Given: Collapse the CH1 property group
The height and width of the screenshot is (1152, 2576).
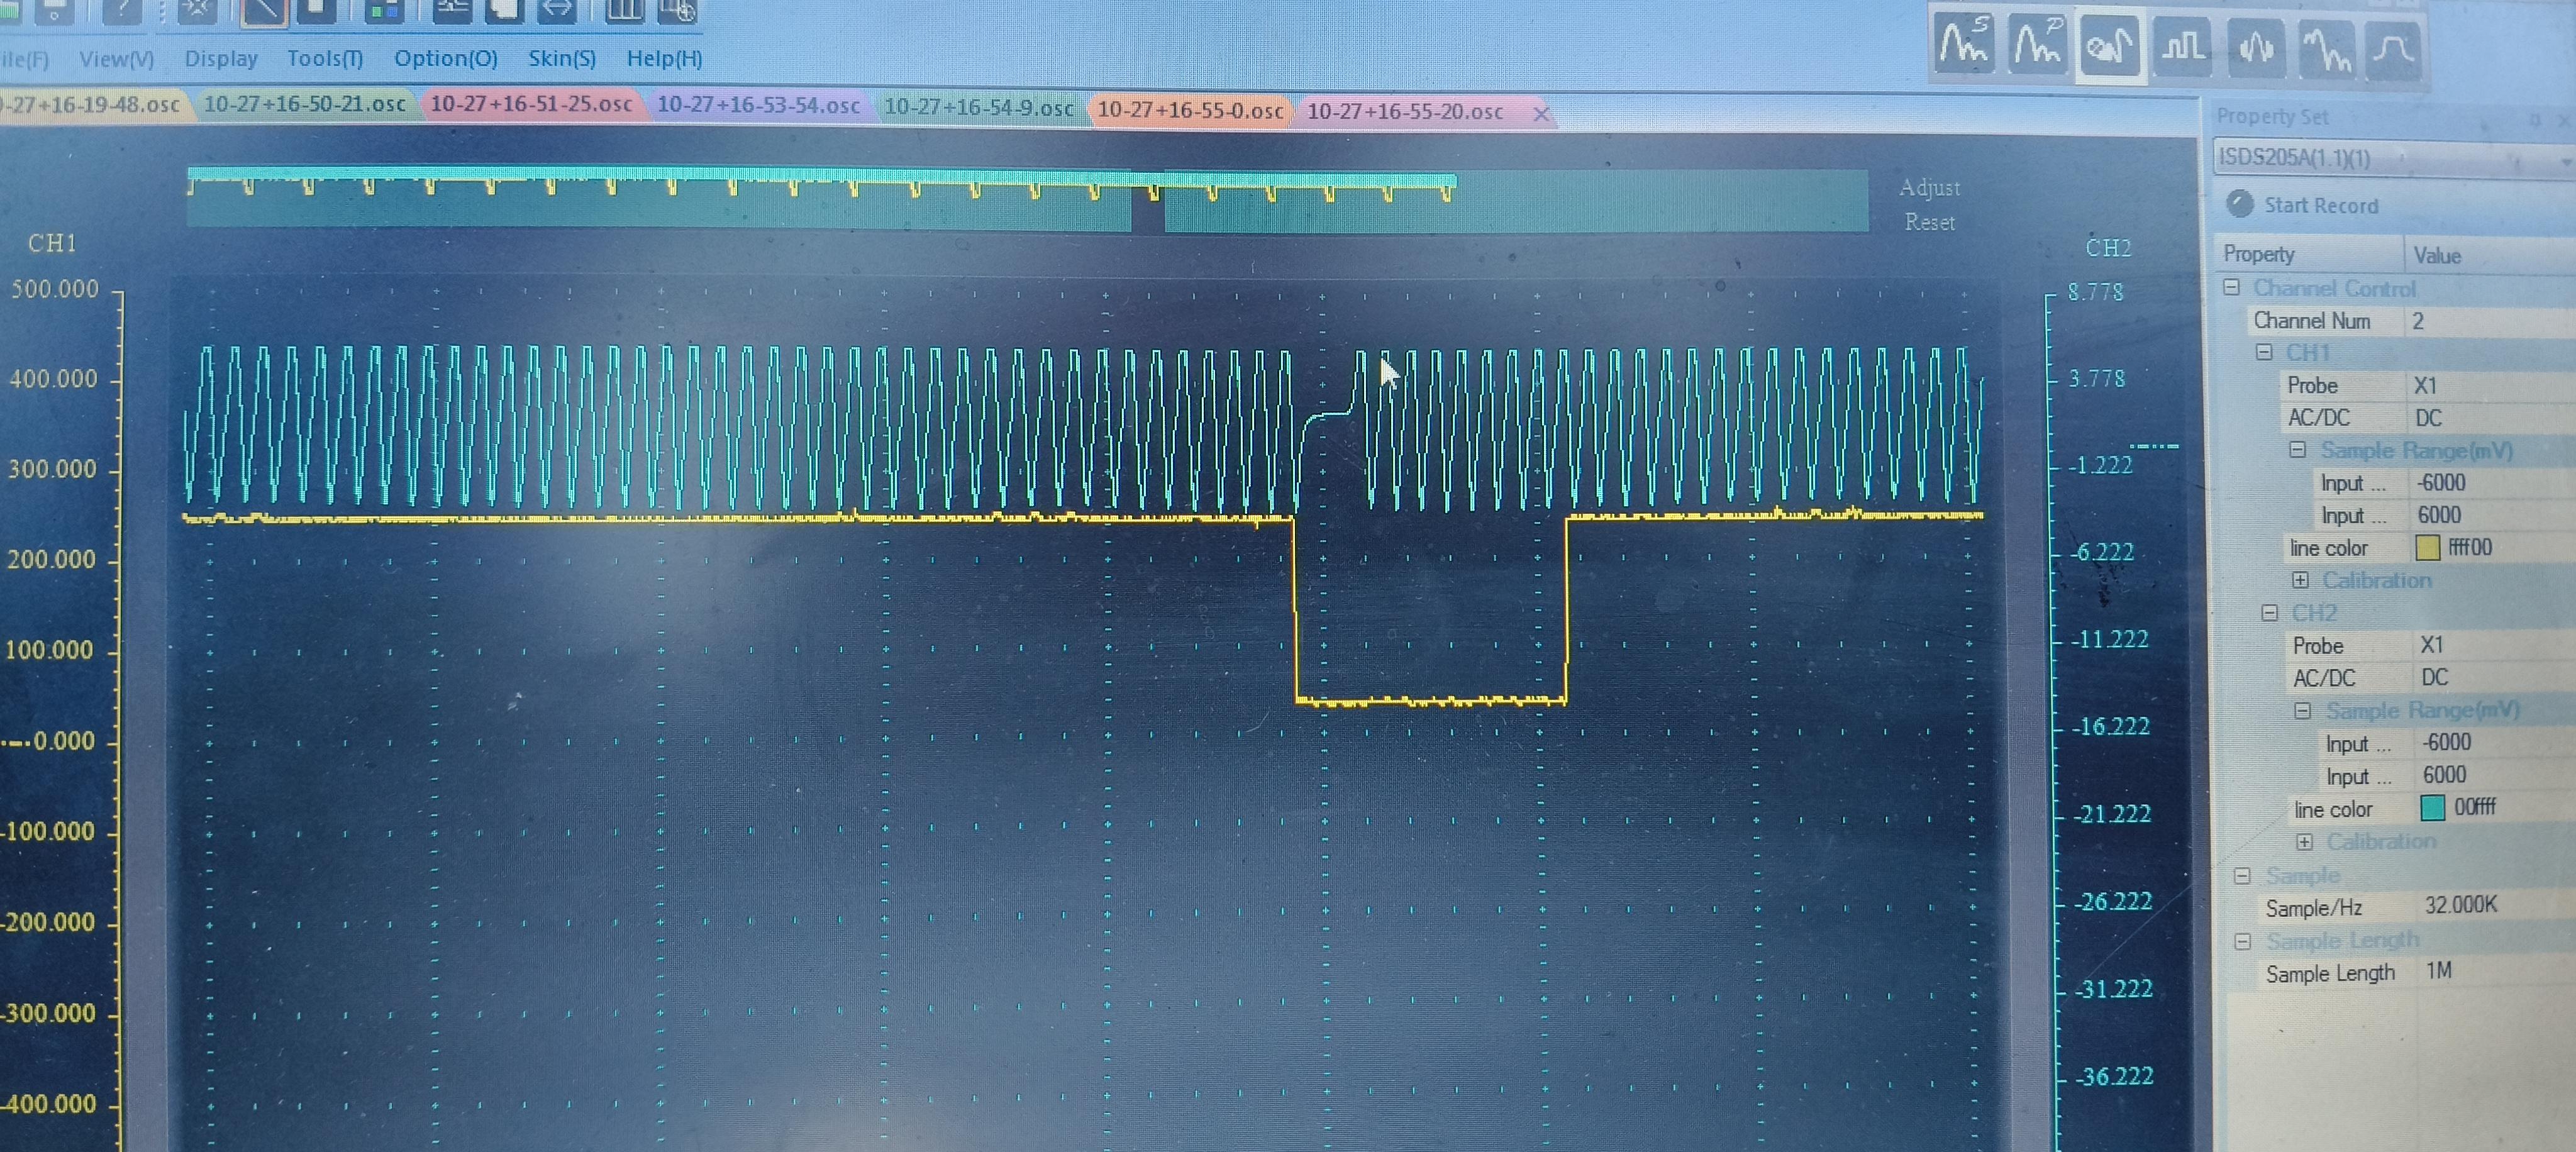Looking at the screenshot, I should coord(2264,352).
